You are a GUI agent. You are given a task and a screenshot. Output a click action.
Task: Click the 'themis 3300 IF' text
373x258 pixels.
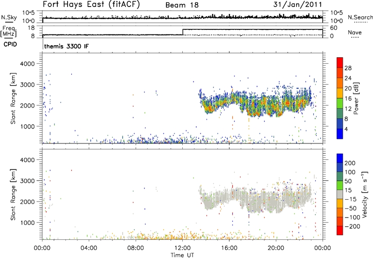click(x=66, y=46)
